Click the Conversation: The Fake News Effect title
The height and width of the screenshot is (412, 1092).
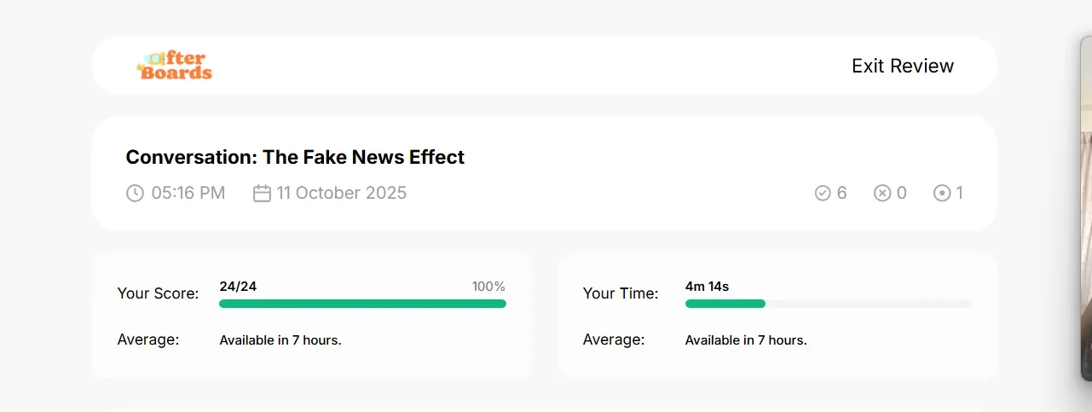tap(295, 157)
